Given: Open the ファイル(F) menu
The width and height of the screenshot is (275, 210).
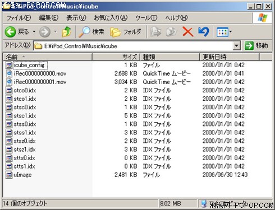Looking at the screenshot, I should pyautogui.click(x=19, y=18).
